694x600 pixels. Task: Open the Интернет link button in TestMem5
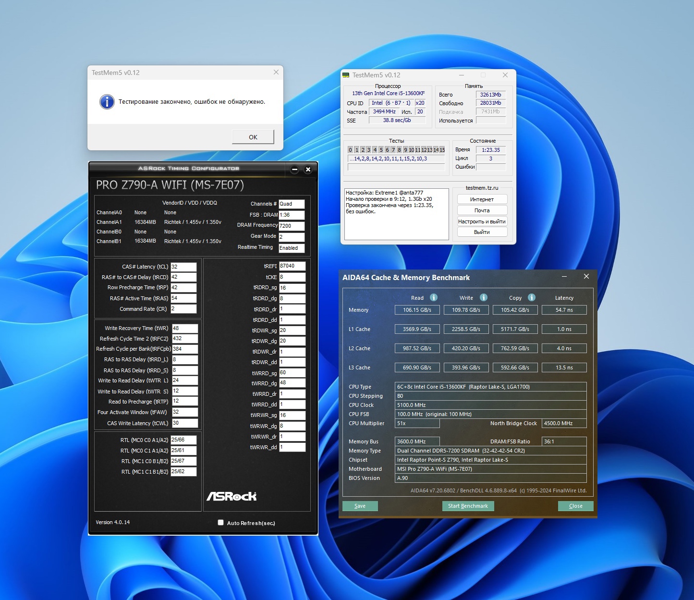(x=482, y=199)
